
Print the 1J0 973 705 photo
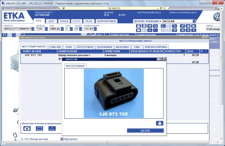tap(160, 123)
